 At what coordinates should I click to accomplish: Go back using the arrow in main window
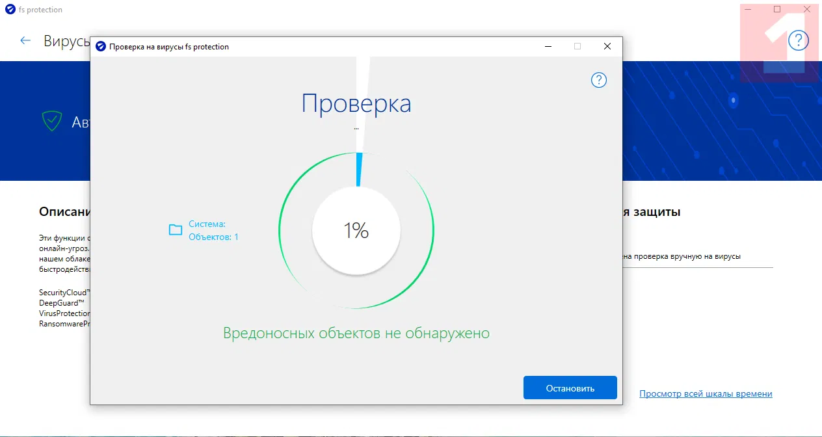(x=25, y=40)
